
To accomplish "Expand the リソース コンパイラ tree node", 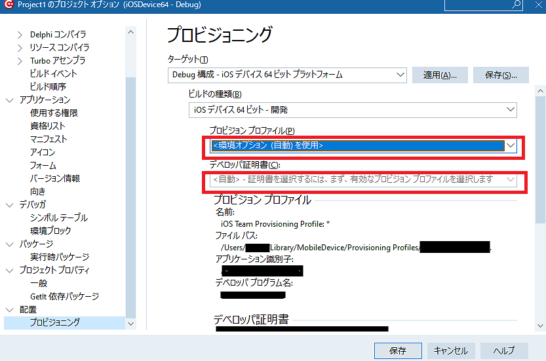I will 20,48.
